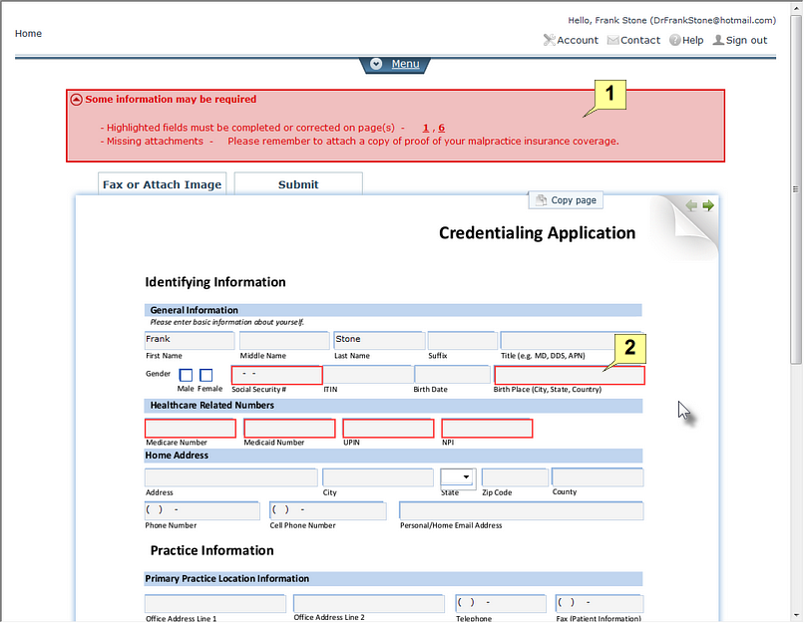Click the gray previous page arrow
Screen dimensions: 804x623
(690, 205)
